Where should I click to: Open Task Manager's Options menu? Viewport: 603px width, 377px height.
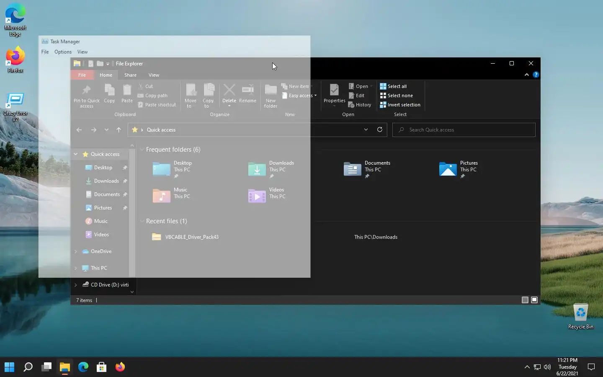[x=63, y=52]
